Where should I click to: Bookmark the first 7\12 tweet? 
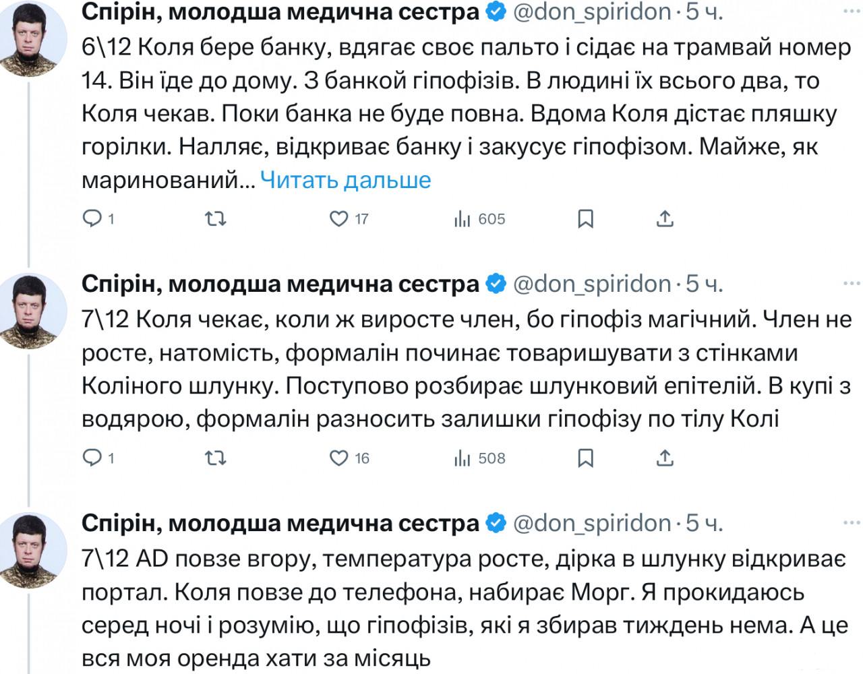586,458
